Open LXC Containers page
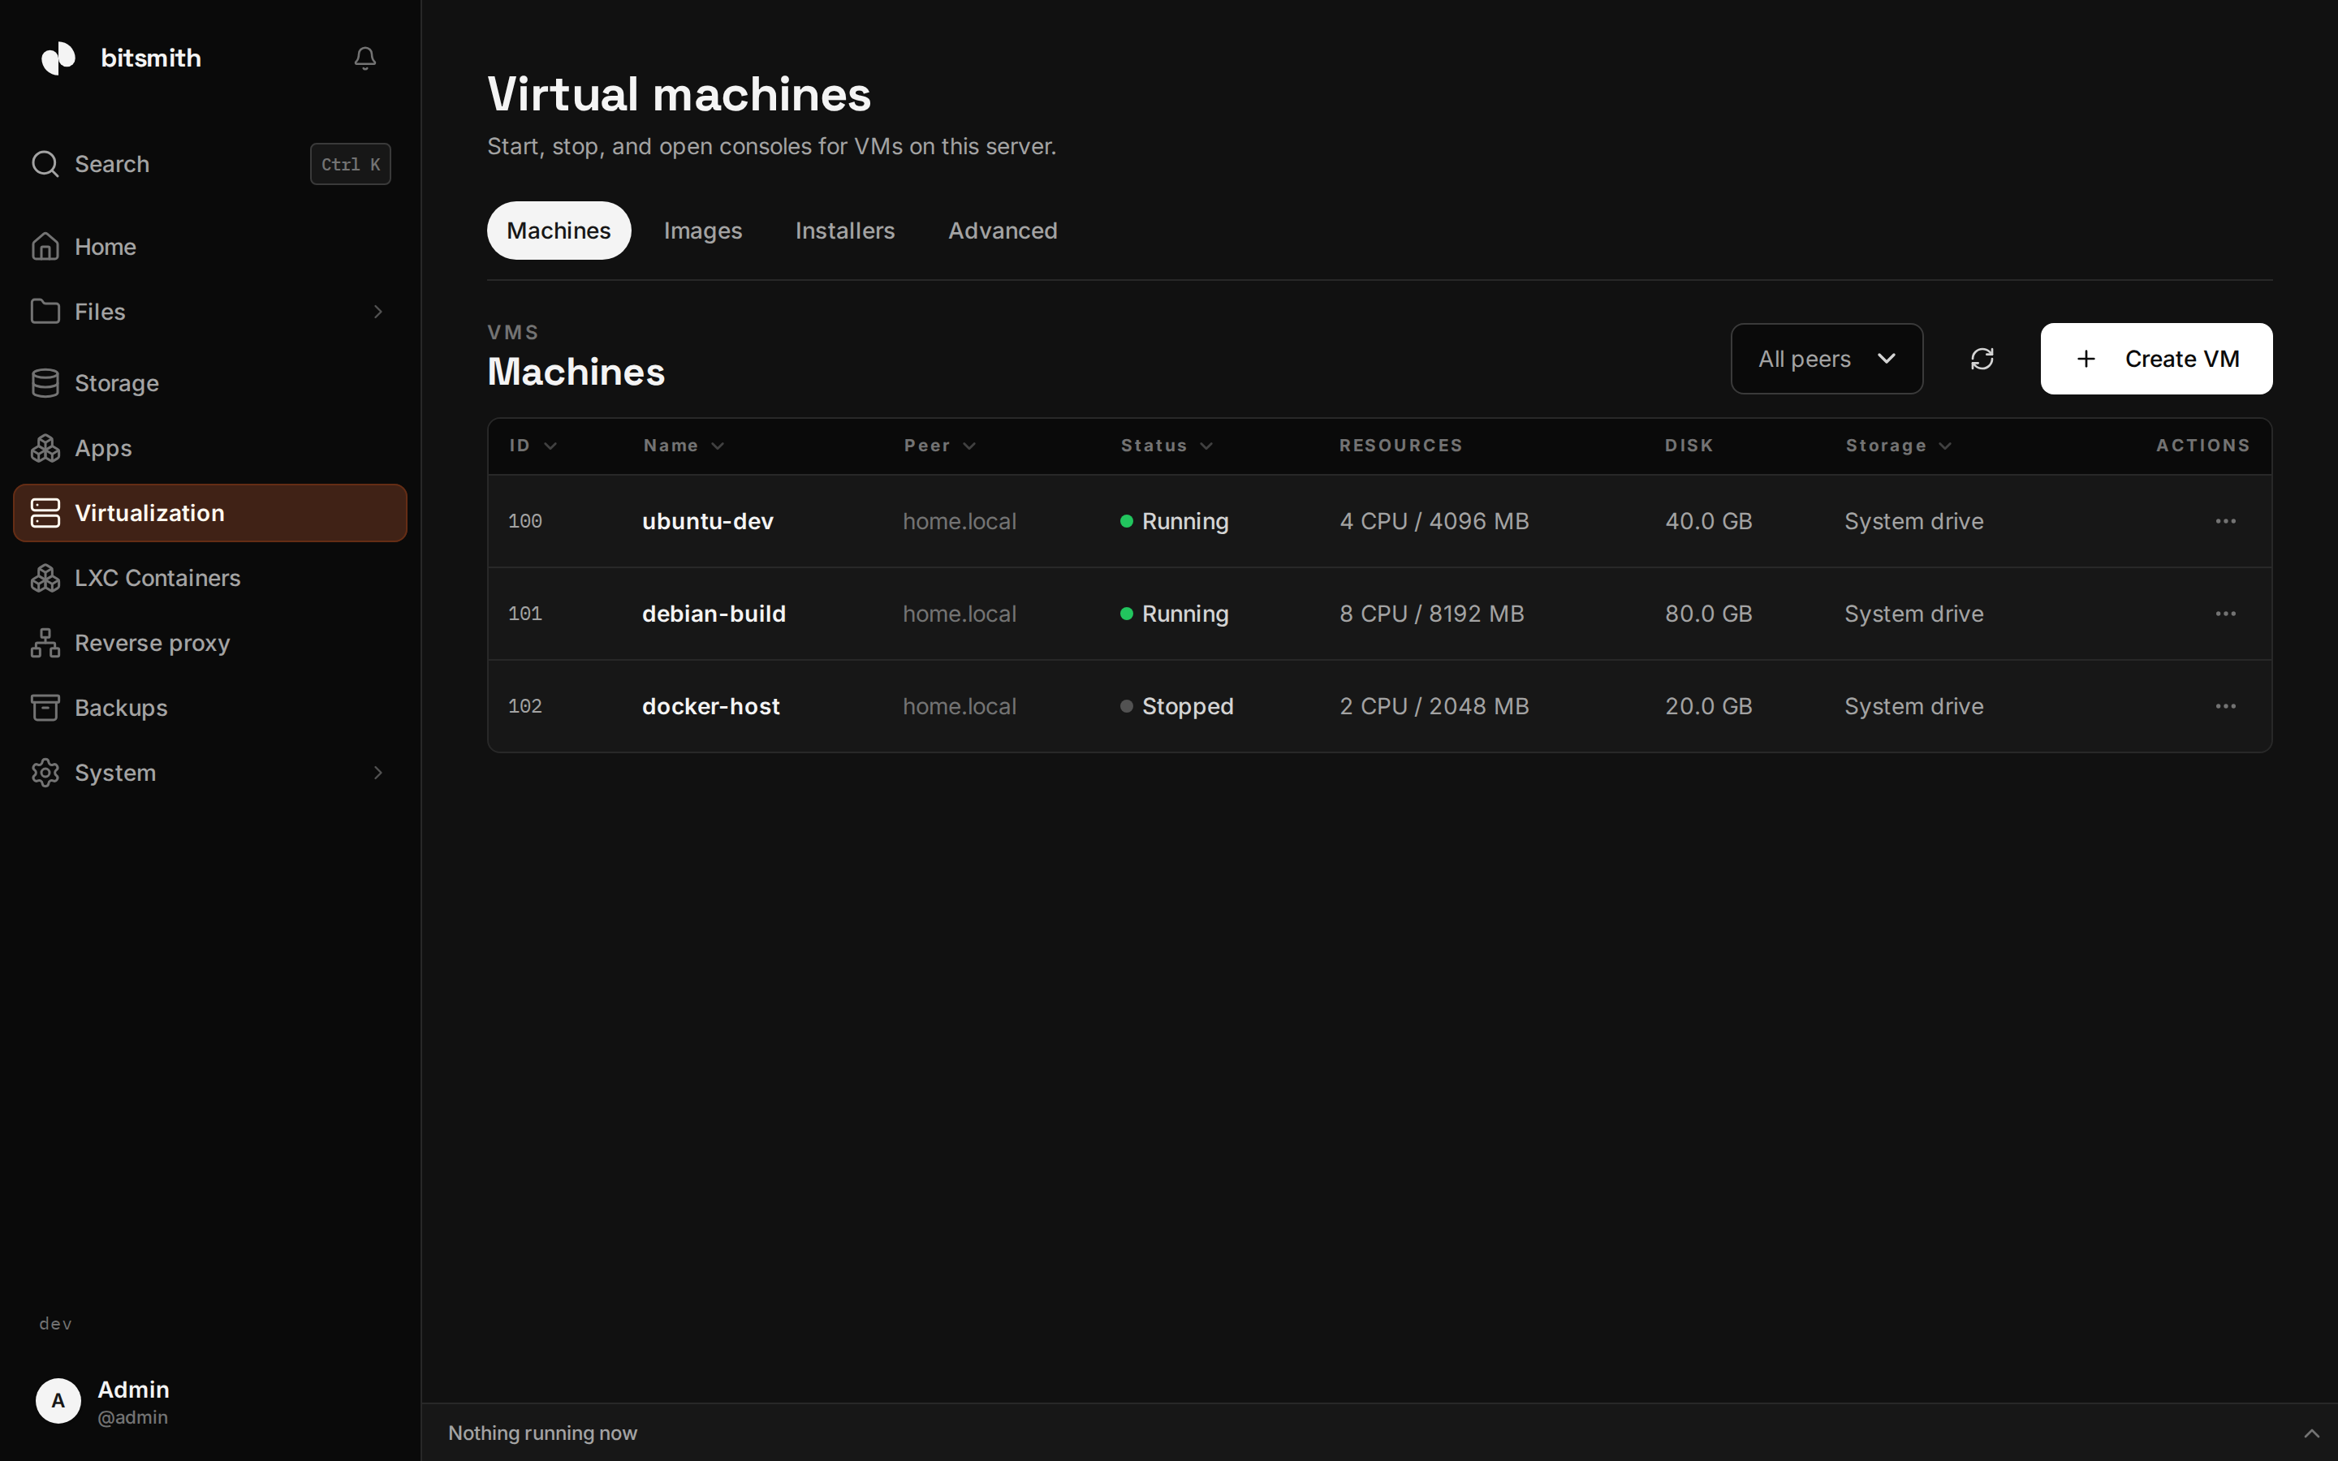This screenshot has width=2338, height=1461. (209, 578)
